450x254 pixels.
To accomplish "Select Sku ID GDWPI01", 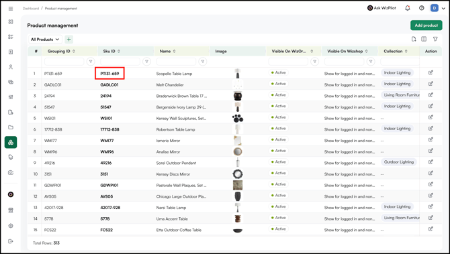I will coord(109,185).
